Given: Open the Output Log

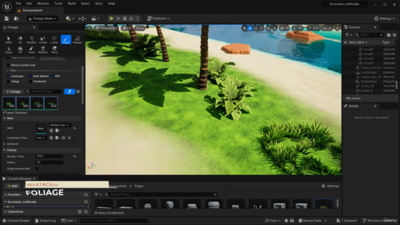Looking at the screenshot, I should (46, 221).
